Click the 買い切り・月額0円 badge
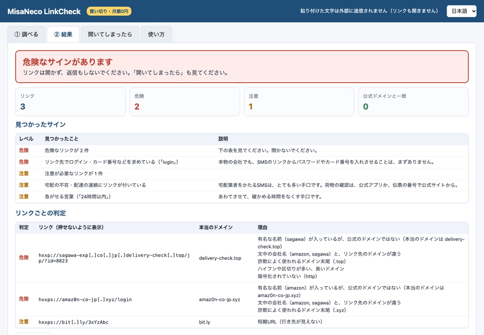Viewport: 484px width, 335px height. coord(109,11)
